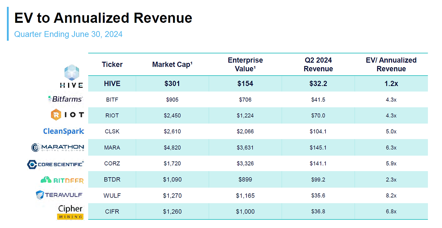The width and height of the screenshot is (442, 228).
Task: Click the 'EV to Annualized Revenue' title
Action: tap(103, 18)
